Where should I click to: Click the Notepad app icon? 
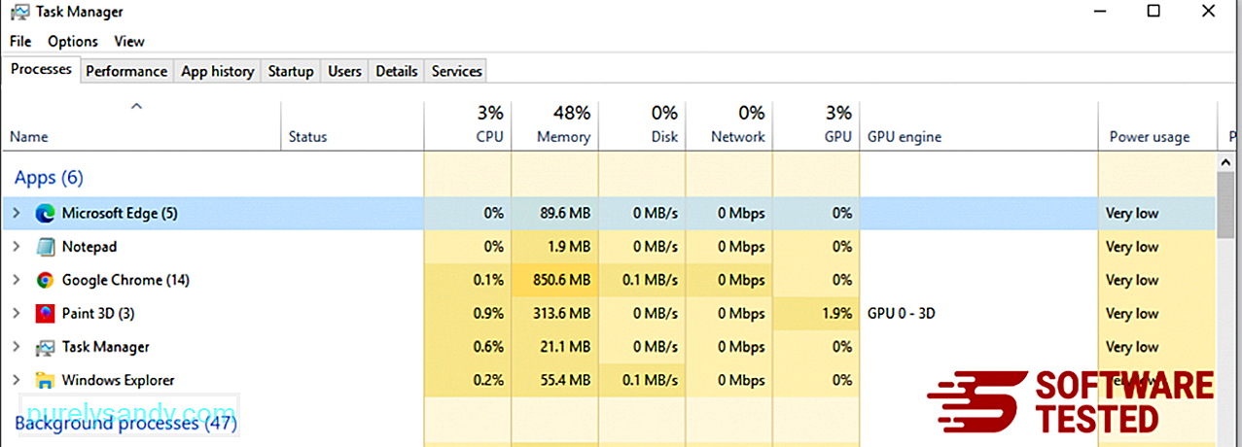[45, 247]
